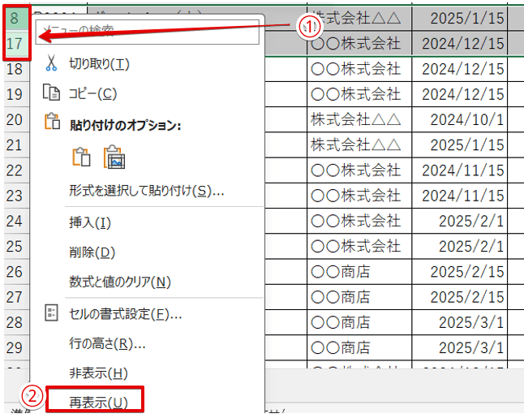Select row header 20

17,119
